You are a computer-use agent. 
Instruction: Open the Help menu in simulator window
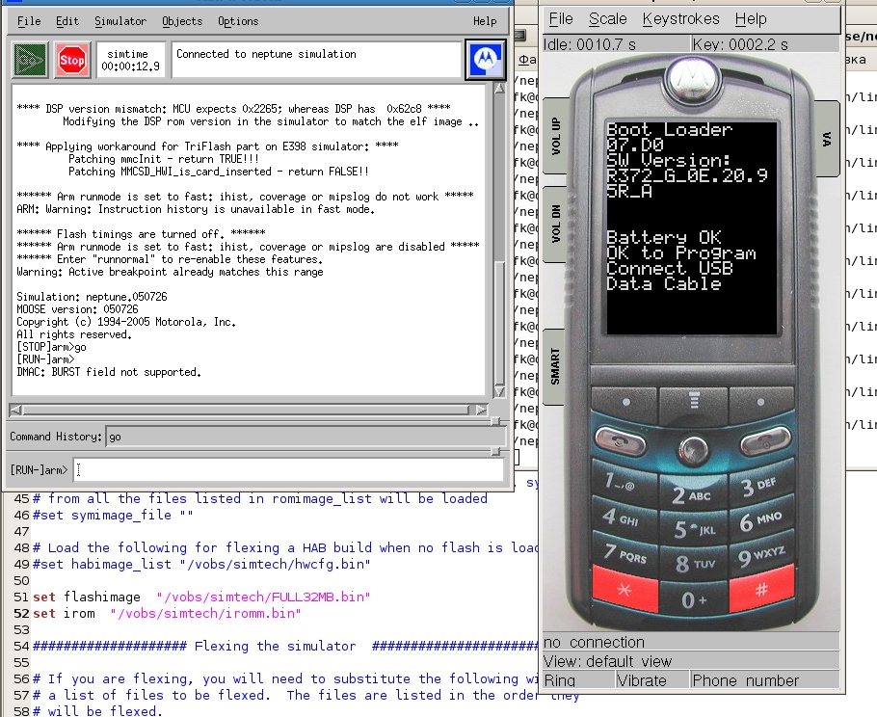coord(485,21)
